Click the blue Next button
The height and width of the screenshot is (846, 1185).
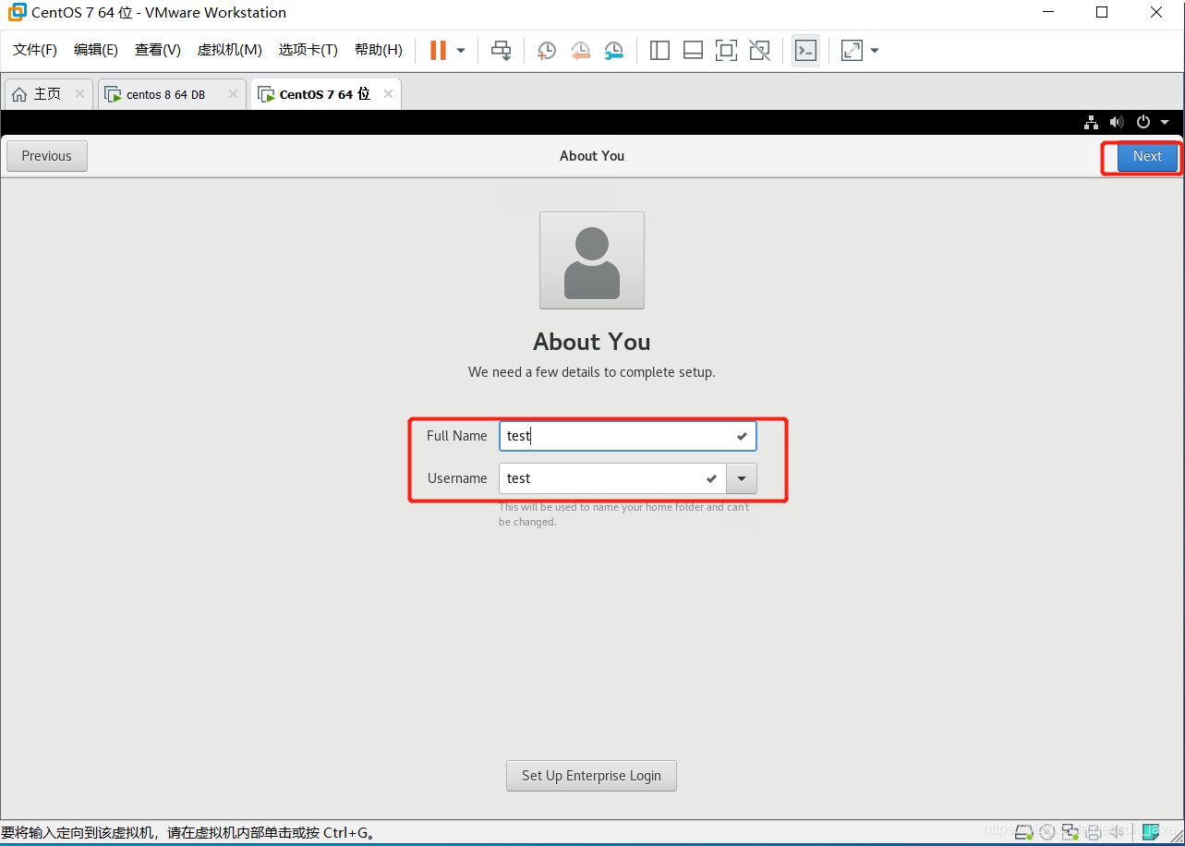[1147, 156]
